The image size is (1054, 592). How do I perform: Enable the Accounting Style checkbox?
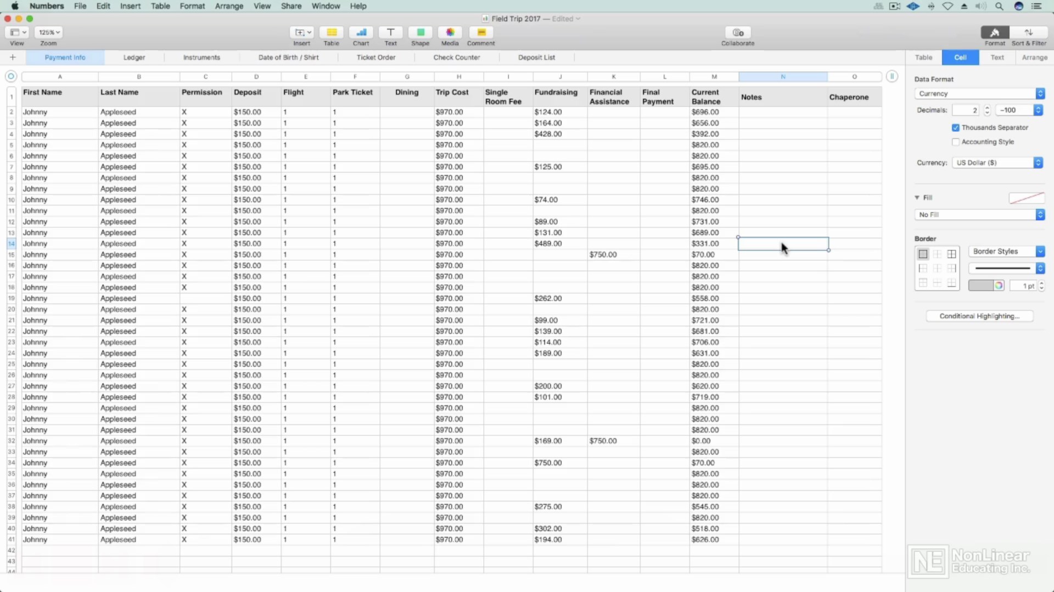pos(956,142)
